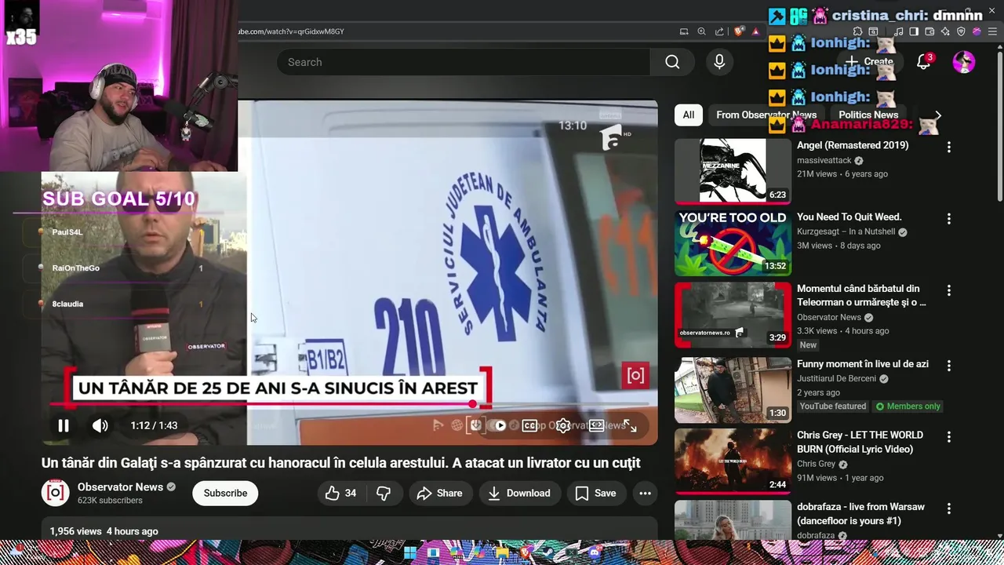Open dobrafaza - live from Warsaw title
Viewport: 1004px width, 565px height.
(x=860, y=513)
